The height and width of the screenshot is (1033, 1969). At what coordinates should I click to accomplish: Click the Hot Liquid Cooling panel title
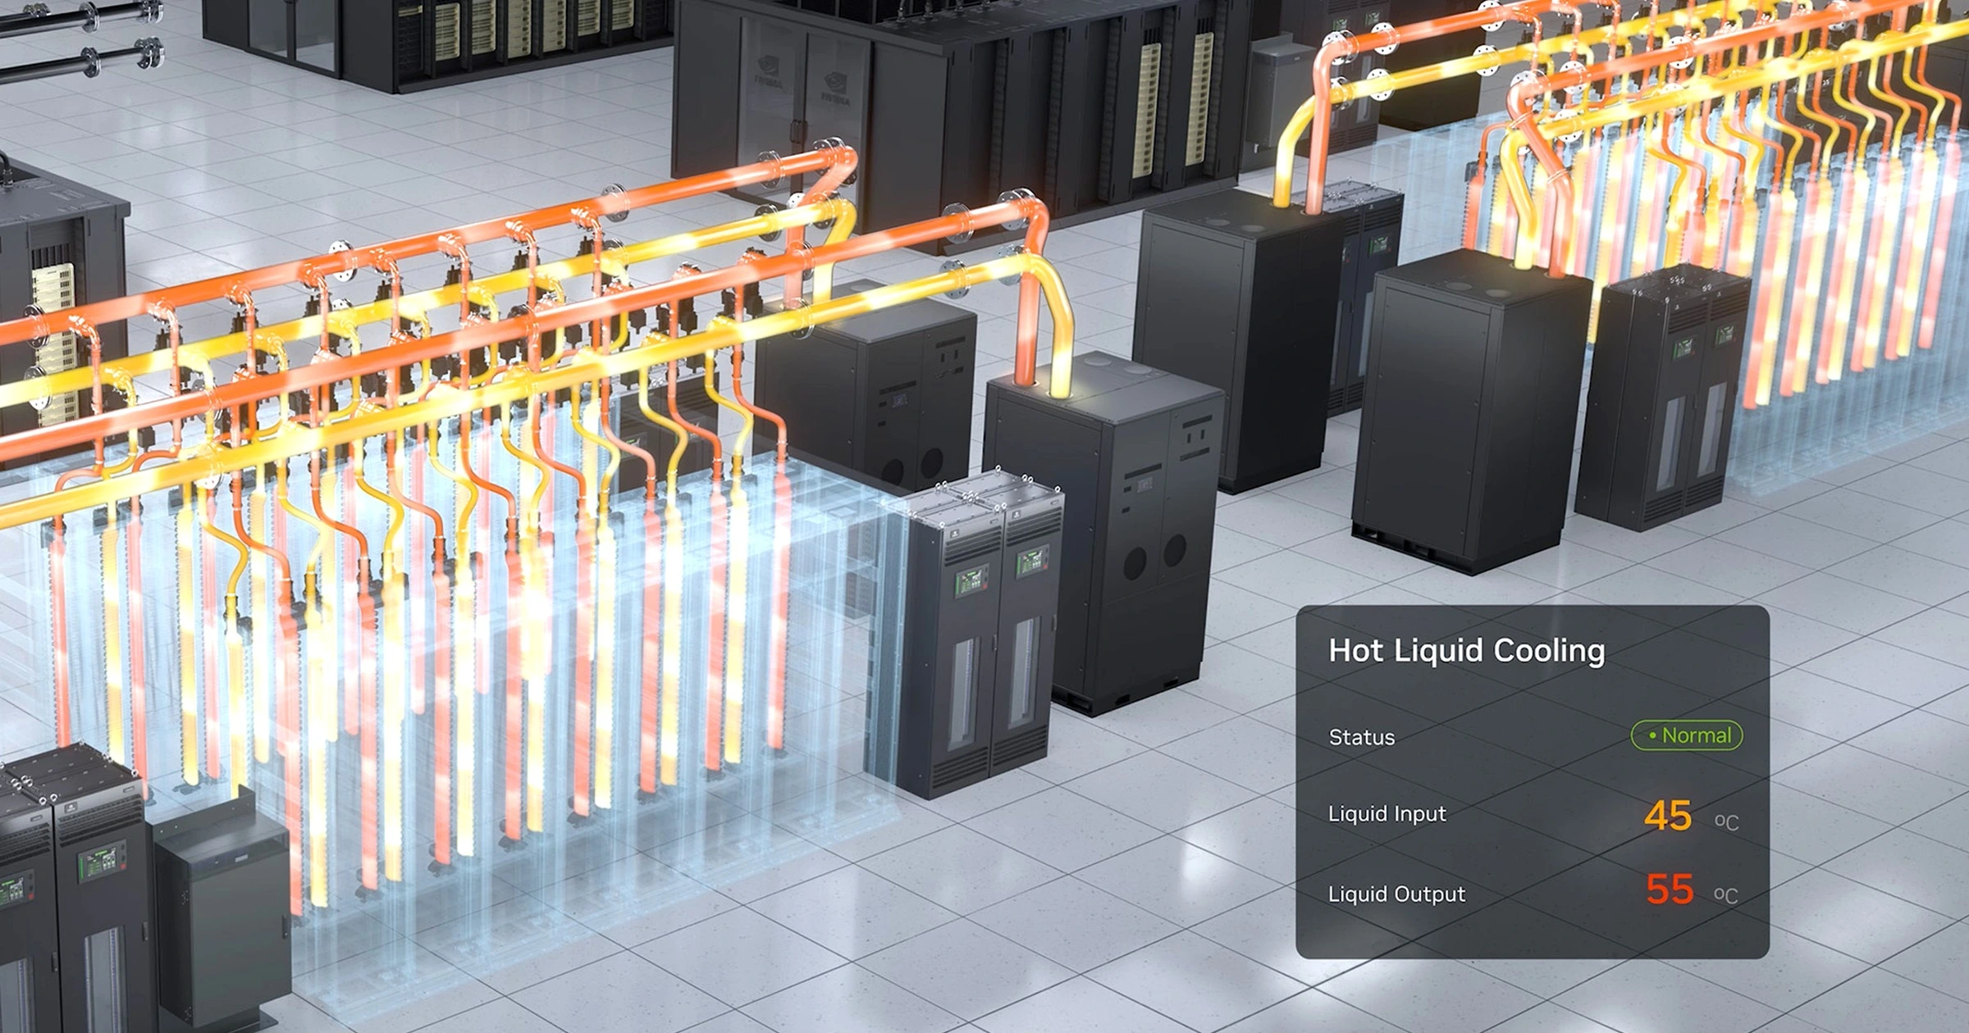[1466, 651]
